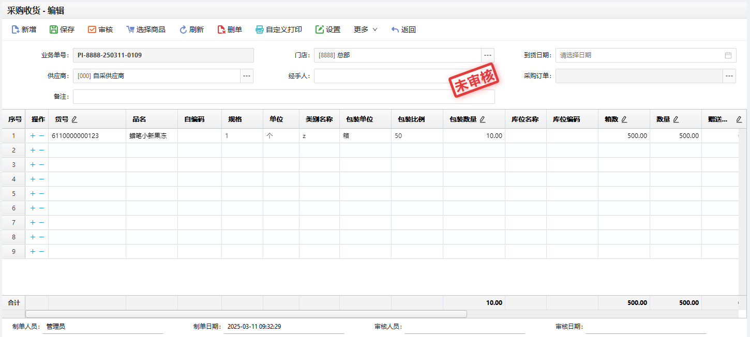Image resolution: width=750 pixels, height=337 pixels.
Task: Open 自定义打印 custom print
Action: coord(260,30)
